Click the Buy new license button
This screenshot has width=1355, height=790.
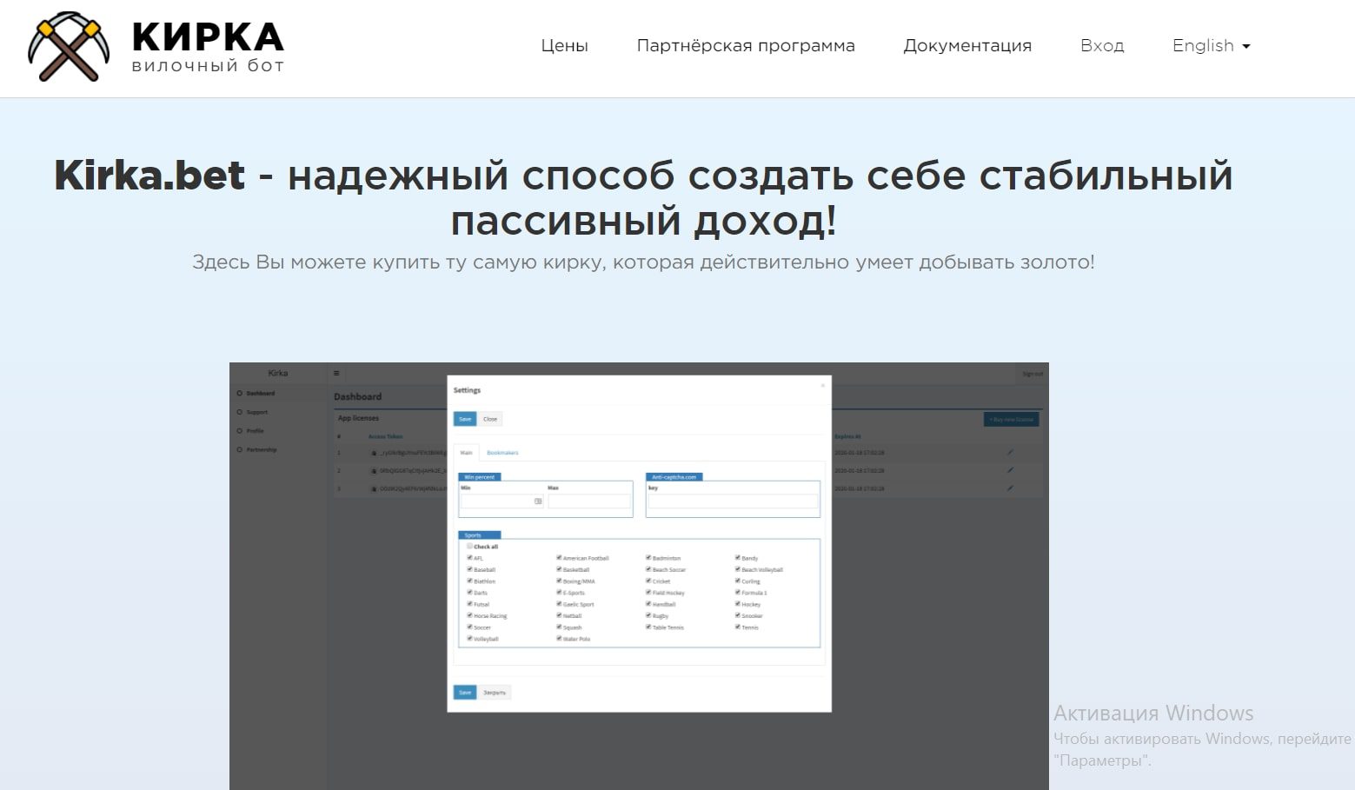tap(1012, 419)
